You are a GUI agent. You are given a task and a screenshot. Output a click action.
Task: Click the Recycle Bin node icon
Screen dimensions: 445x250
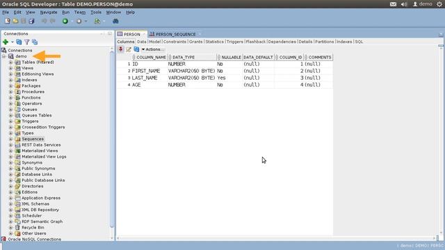(x=17, y=227)
